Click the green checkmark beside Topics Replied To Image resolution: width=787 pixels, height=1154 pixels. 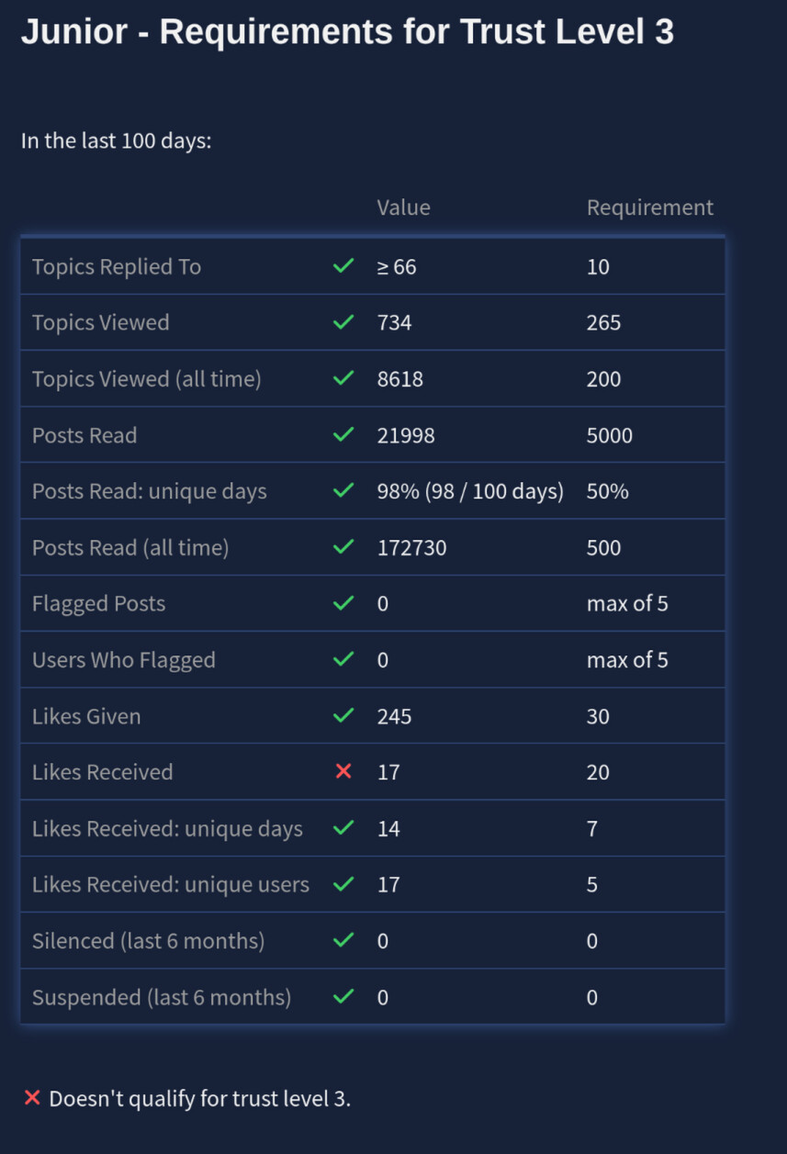343,266
